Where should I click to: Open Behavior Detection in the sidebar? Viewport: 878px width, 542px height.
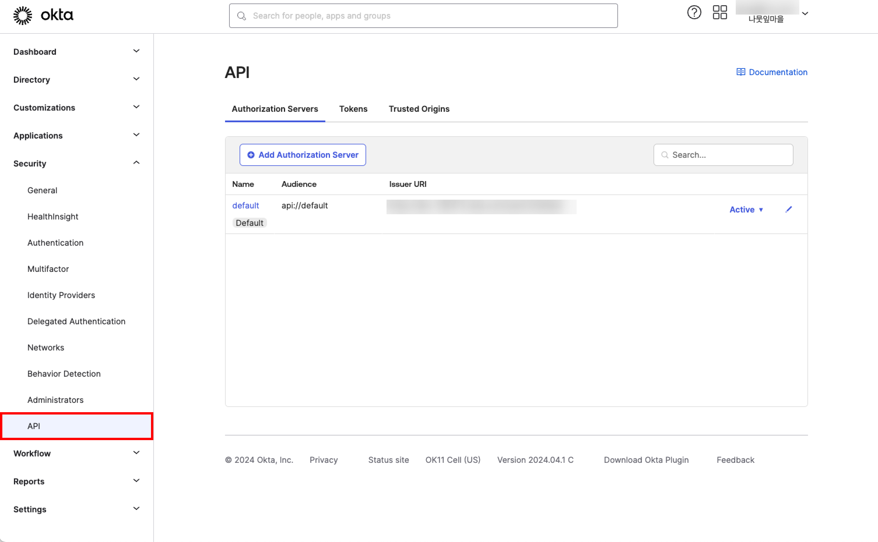click(64, 373)
